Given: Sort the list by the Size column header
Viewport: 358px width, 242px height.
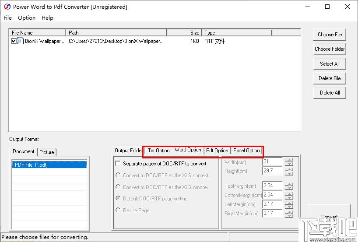Looking at the screenshot, I should pyautogui.click(x=184, y=33).
